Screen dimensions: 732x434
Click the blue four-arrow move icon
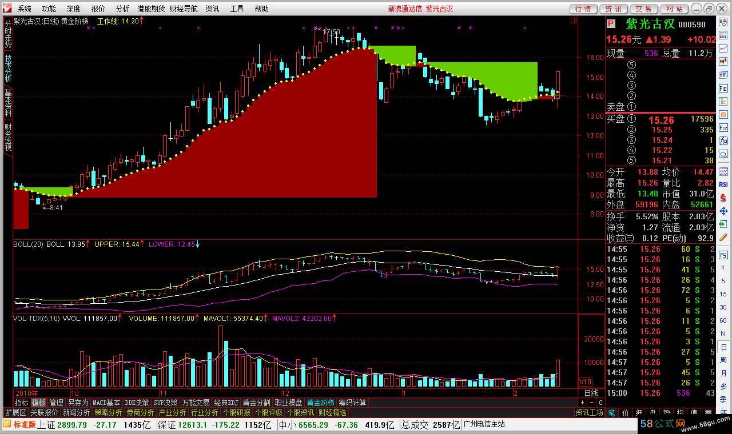click(x=723, y=211)
